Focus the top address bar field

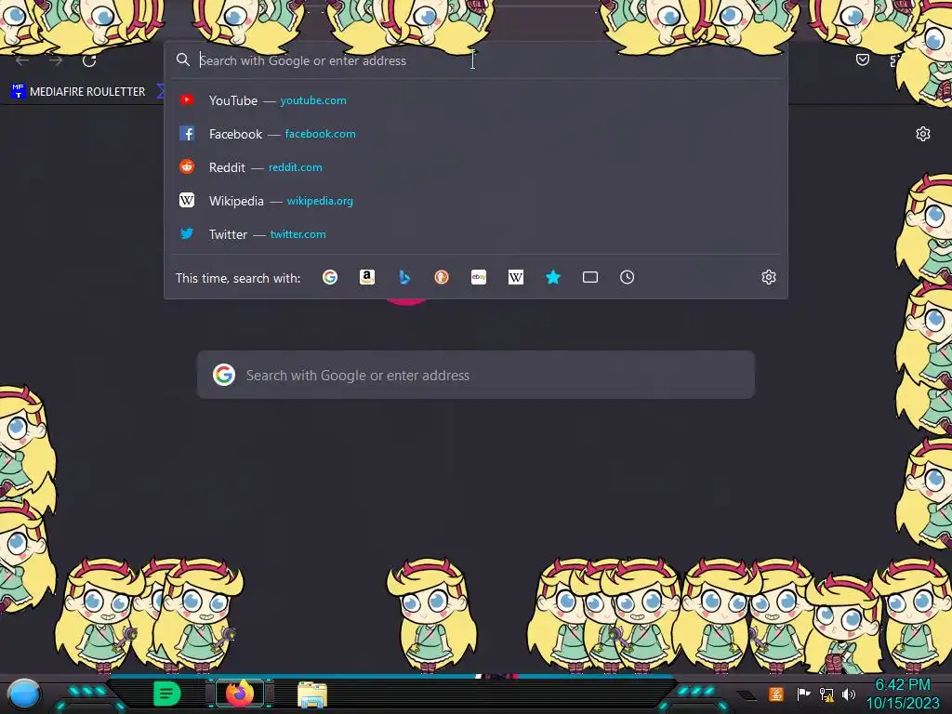475,60
